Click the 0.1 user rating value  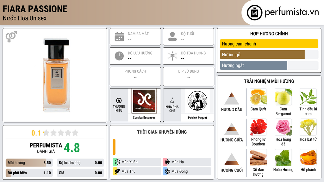click(x=36, y=133)
